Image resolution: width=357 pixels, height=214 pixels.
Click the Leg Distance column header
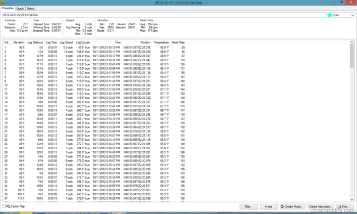(35, 43)
